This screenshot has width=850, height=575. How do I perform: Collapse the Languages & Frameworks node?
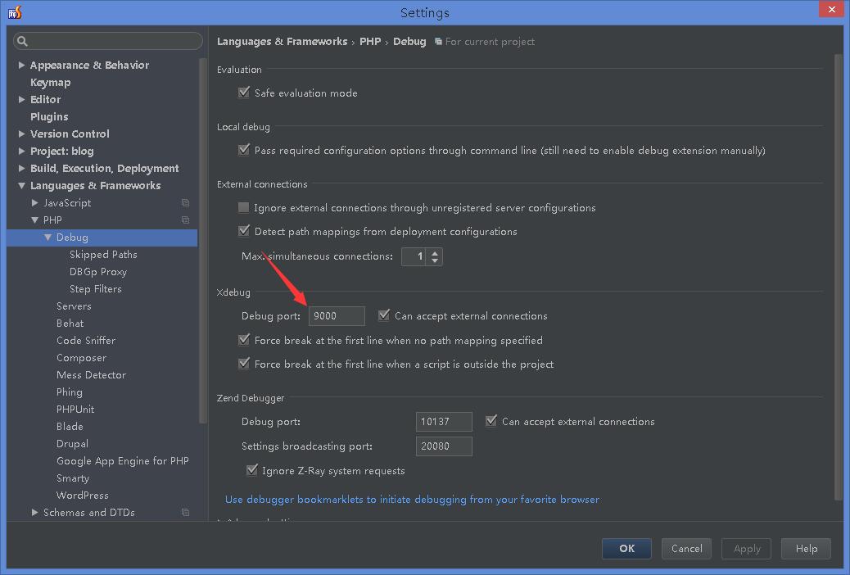pyautogui.click(x=20, y=185)
